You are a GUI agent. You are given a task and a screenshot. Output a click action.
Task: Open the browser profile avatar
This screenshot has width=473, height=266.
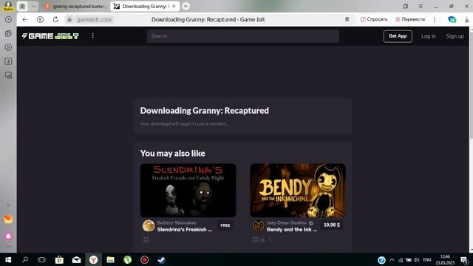pyautogui.click(x=8, y=6)
